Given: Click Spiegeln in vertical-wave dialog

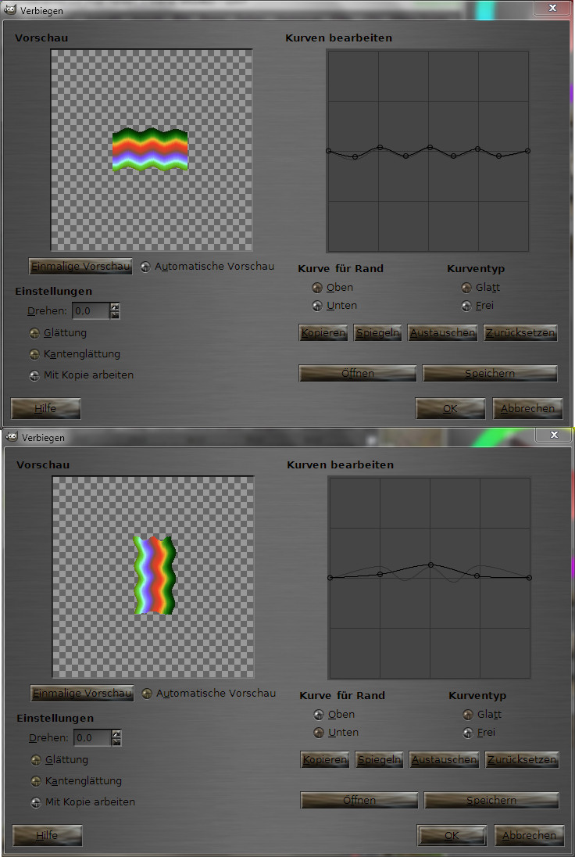Looking at the screenshot, I should 380,760.
